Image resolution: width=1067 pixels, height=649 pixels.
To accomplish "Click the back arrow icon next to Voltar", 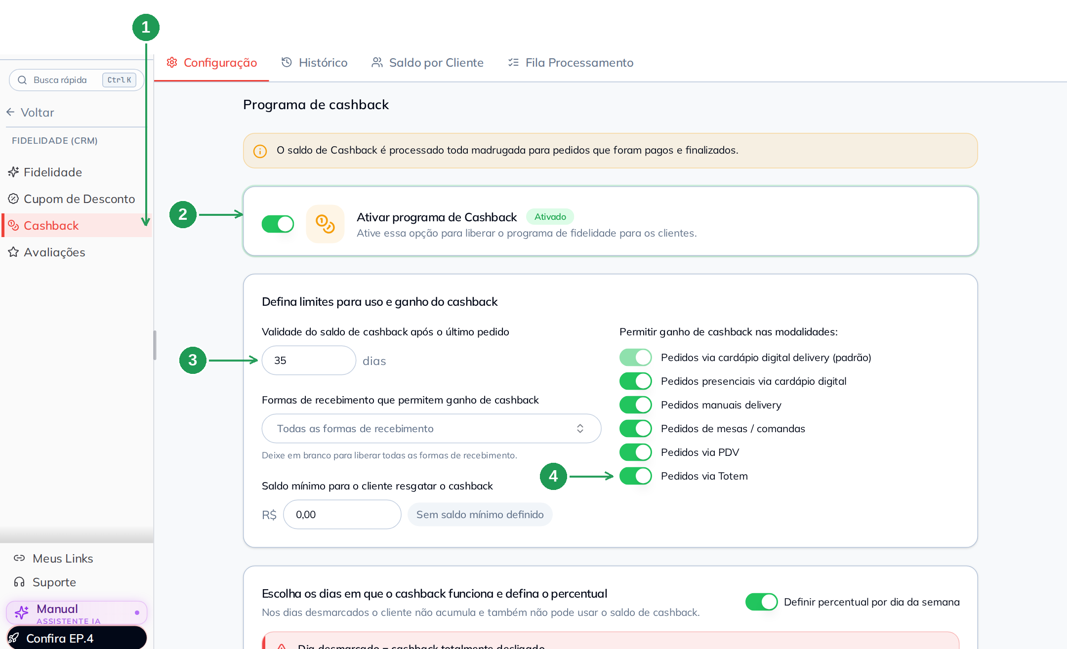I will [x=10, y=112].
